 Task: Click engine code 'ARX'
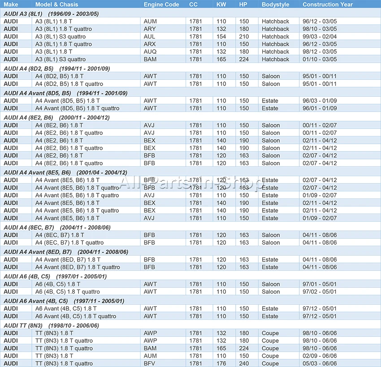(150, 44)
